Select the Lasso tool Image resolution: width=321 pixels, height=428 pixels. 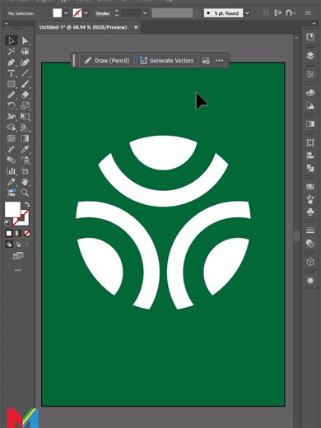coord(25,52)
